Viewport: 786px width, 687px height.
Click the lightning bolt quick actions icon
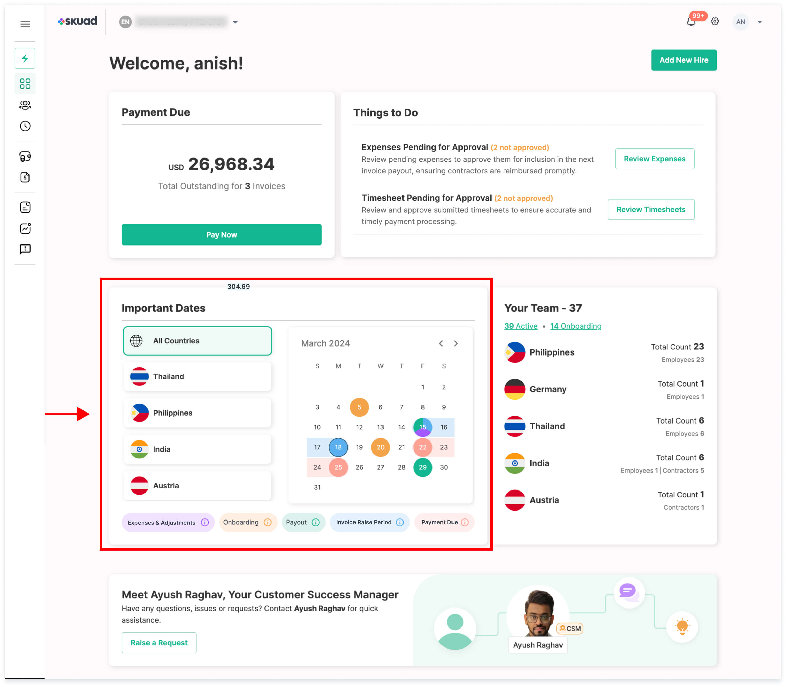[25, 58]
